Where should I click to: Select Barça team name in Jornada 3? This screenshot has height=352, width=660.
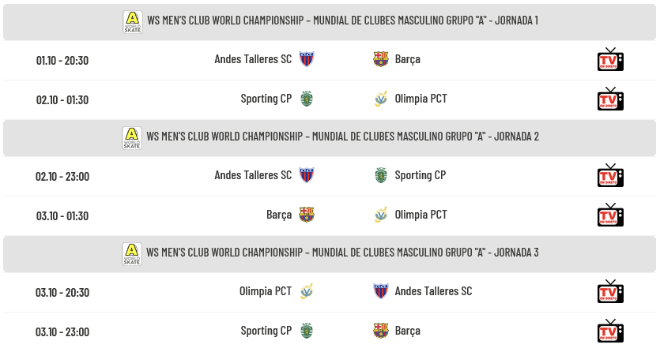coord(407,331)
